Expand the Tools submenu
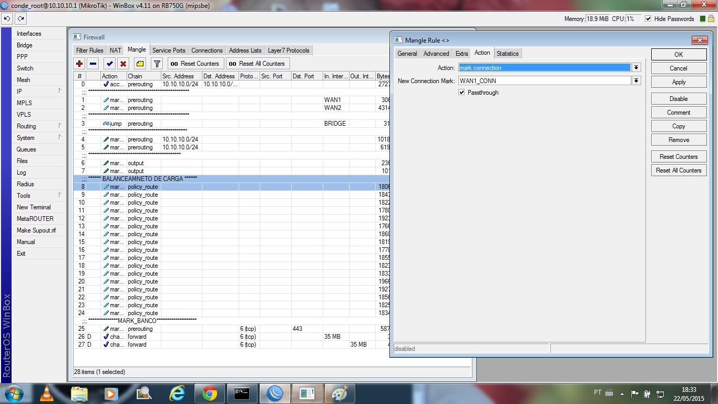Viewport: 718px width, 404px height. (39, 196)
